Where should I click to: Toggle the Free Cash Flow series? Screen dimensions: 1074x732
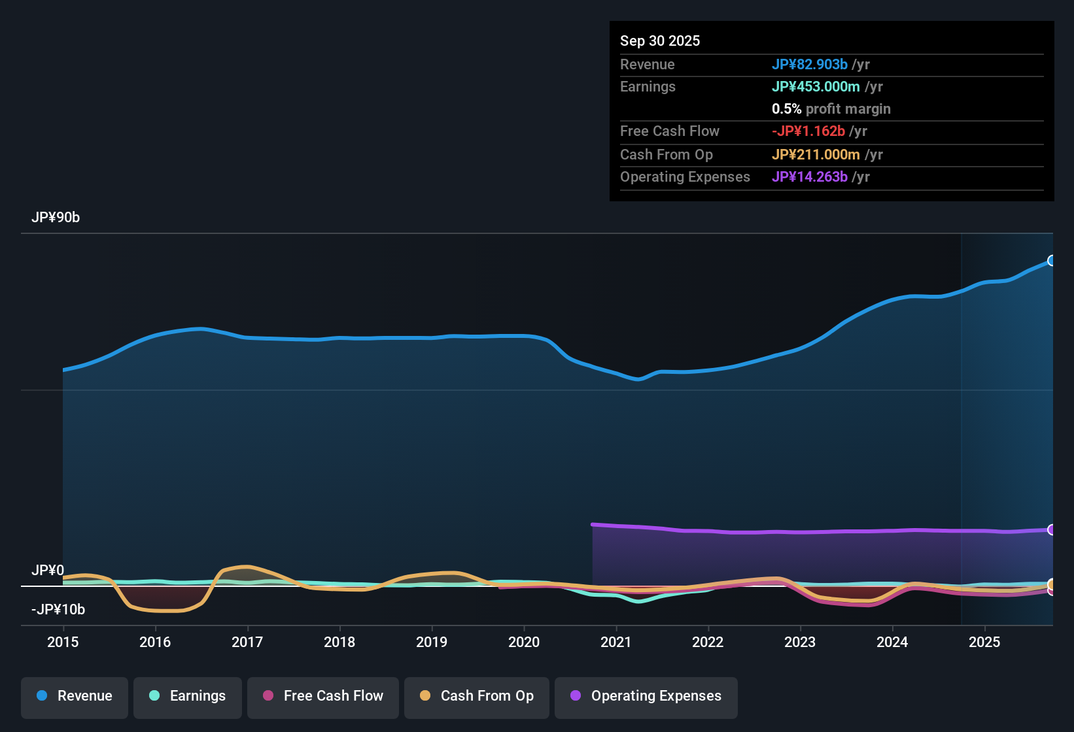322,696
